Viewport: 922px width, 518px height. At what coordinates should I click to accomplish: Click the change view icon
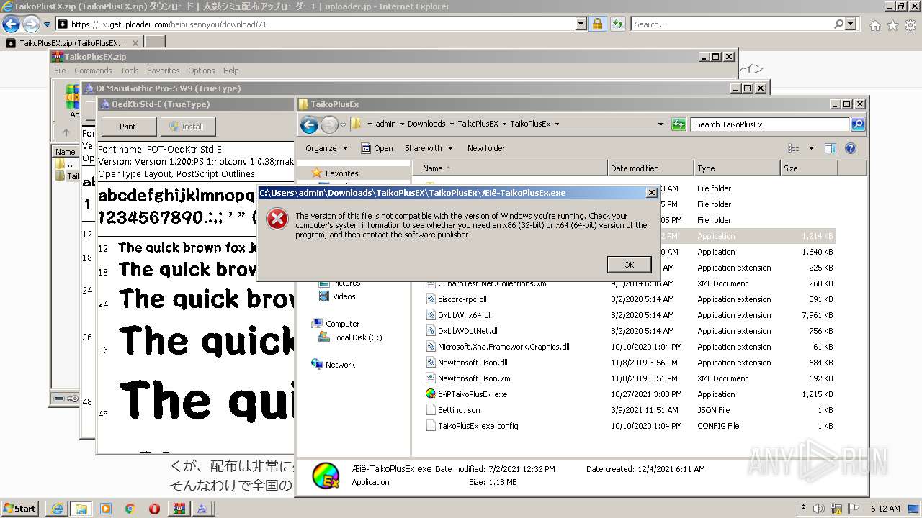click(x=794, y=148)
